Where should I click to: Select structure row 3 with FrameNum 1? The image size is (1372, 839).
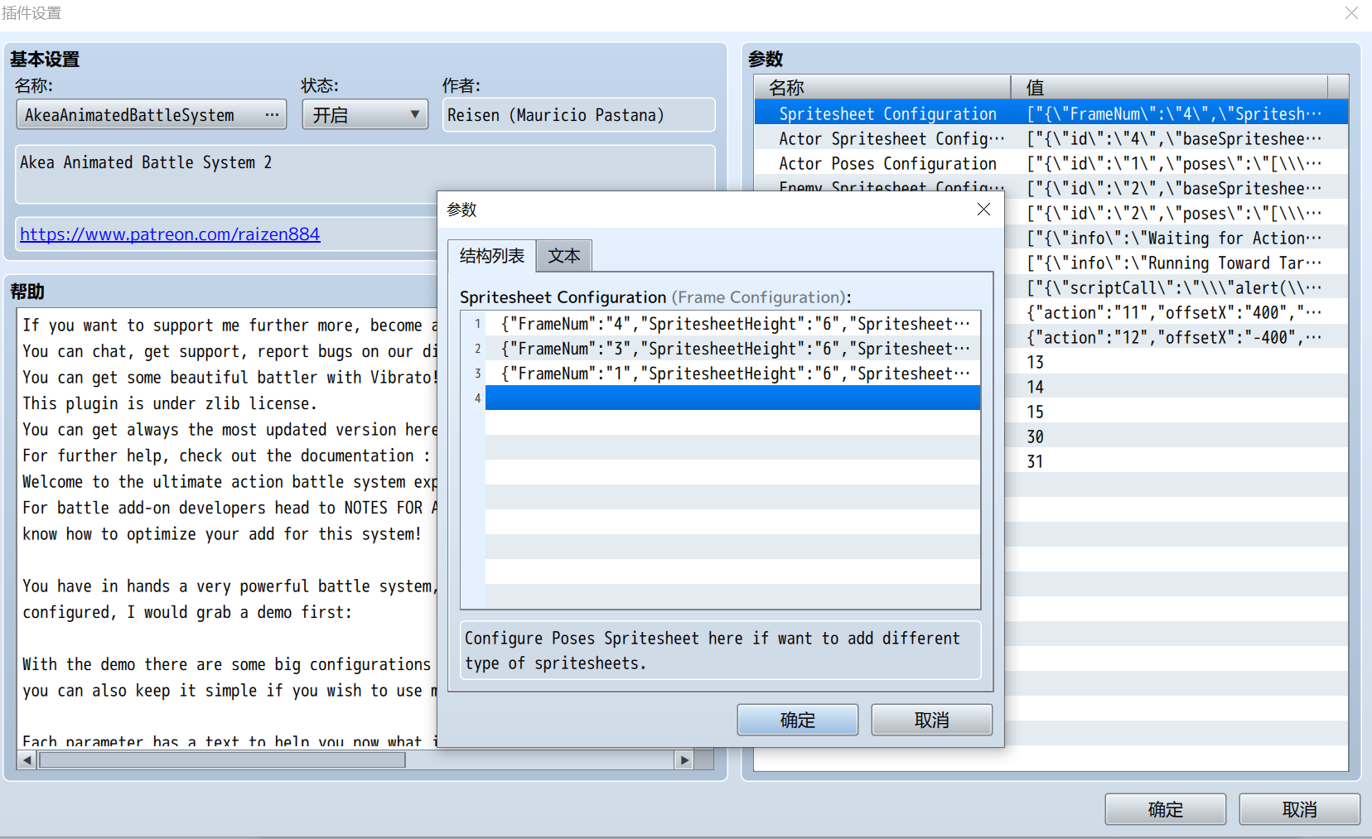(x=732, y=374)
